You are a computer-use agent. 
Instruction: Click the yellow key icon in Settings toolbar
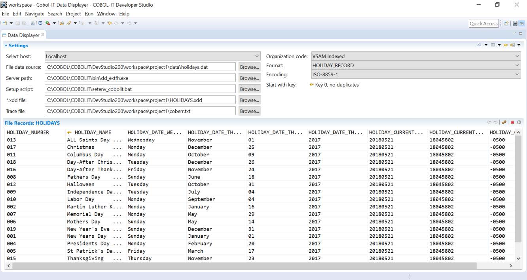(x=506, y=45)
